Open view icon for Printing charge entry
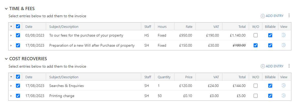Viewport: 297px width, 109px height. tap(284, 96)
